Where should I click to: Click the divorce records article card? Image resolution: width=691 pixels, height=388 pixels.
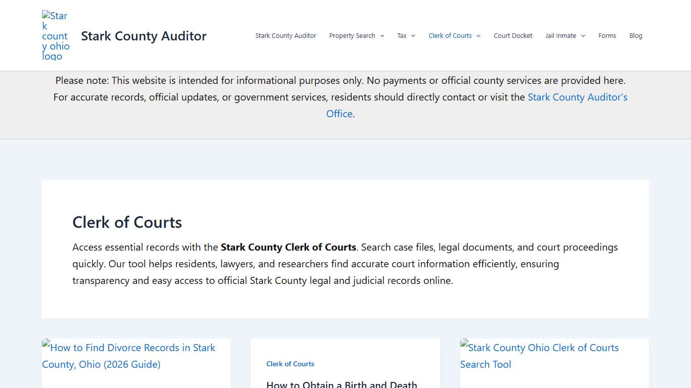(x=136, y=363)
